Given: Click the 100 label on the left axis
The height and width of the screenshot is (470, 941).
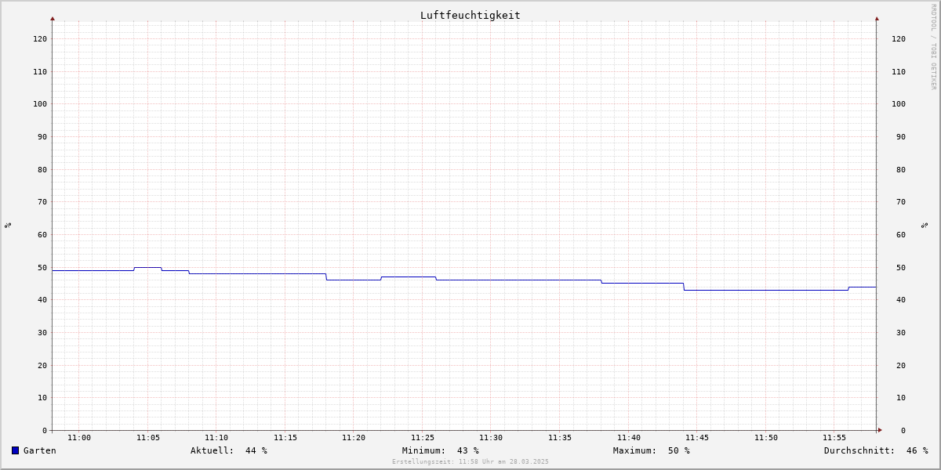Looking at the screenshot, I should pos(40,104).
